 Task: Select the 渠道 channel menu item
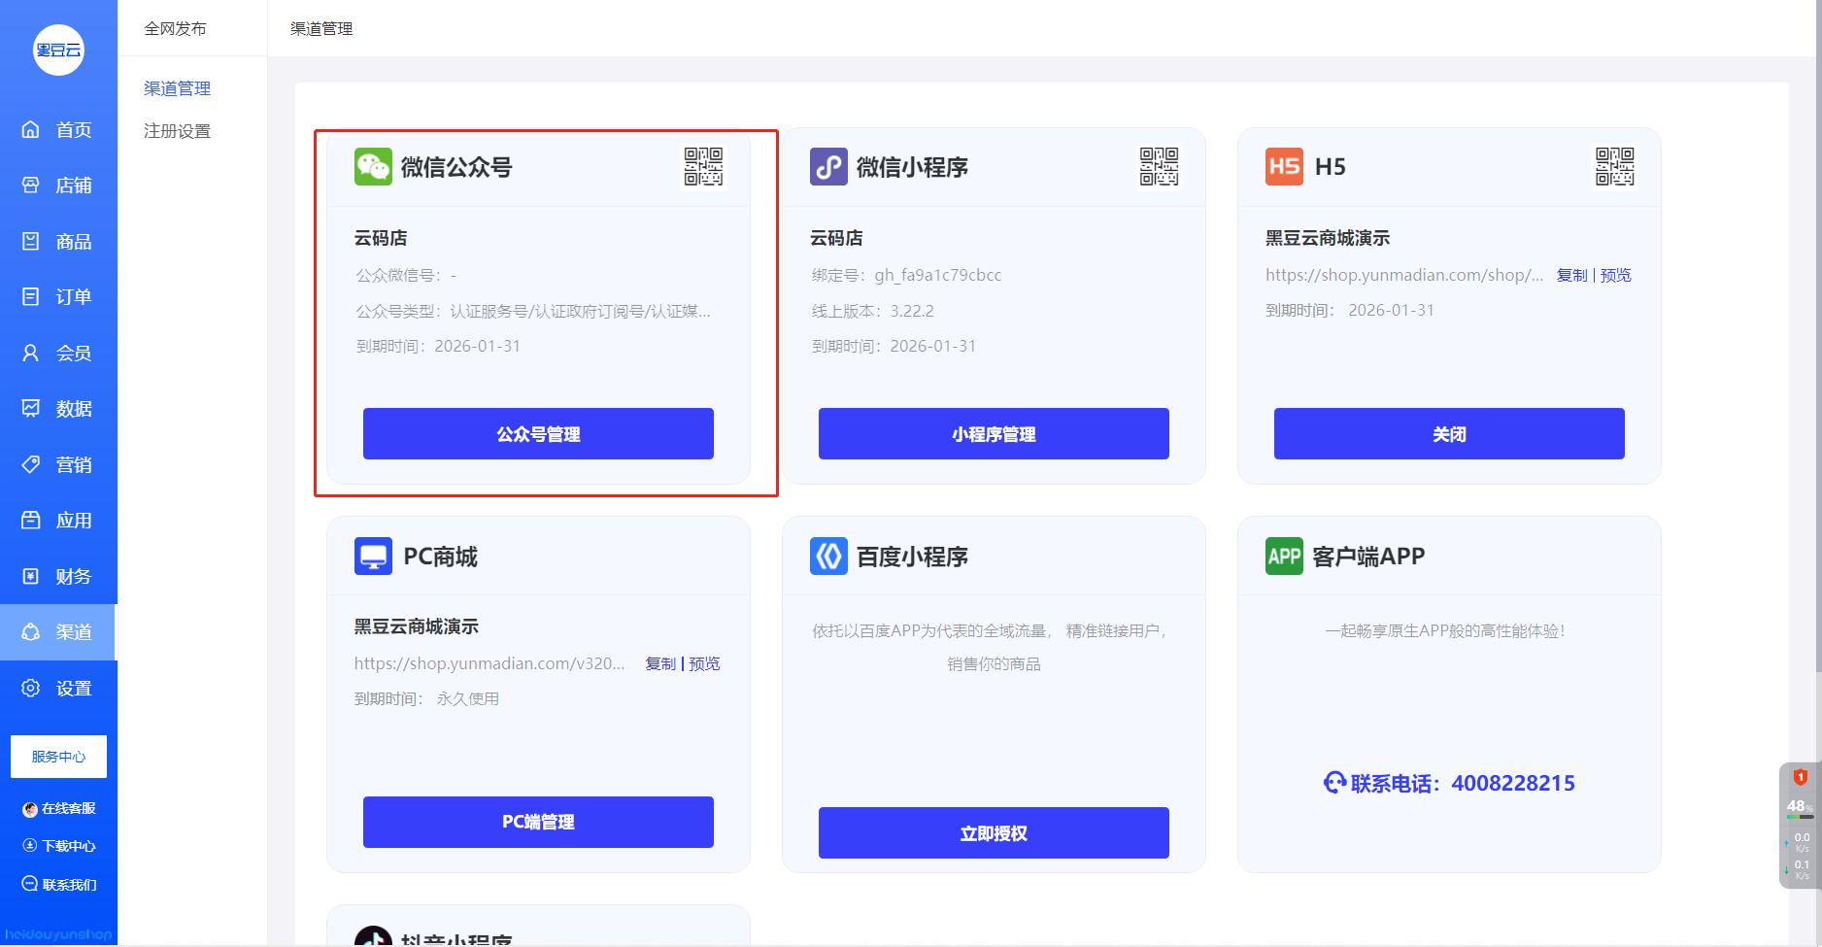58,631
